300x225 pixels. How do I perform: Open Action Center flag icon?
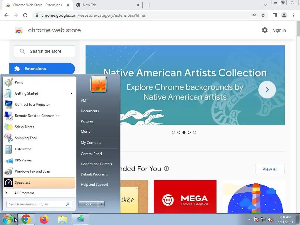[256, 219]
